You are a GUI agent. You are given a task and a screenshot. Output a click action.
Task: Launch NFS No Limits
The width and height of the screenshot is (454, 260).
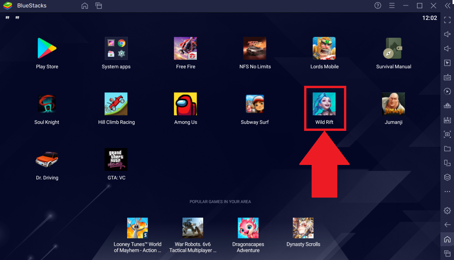255,49
